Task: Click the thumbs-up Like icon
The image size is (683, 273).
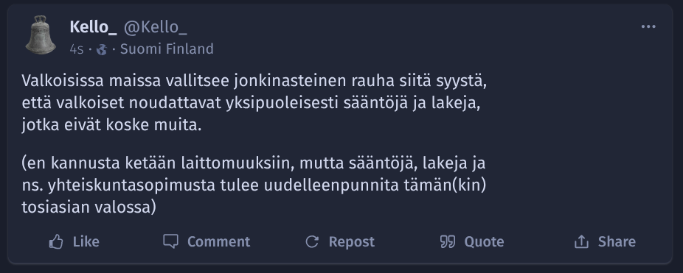Action: pyautogui.click(x=56, y=241)
